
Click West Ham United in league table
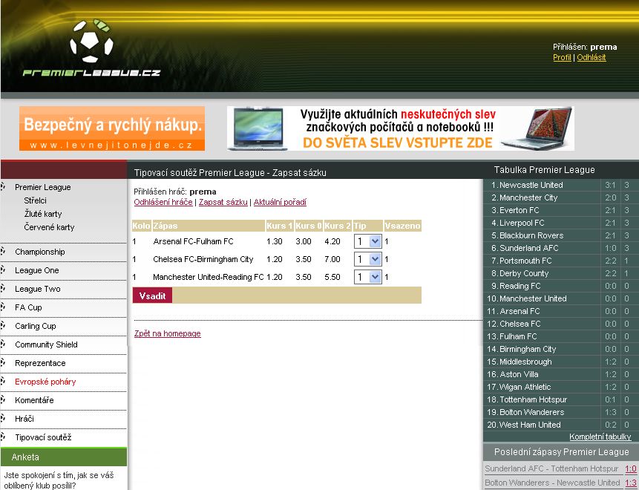click(x=530, y=425)
